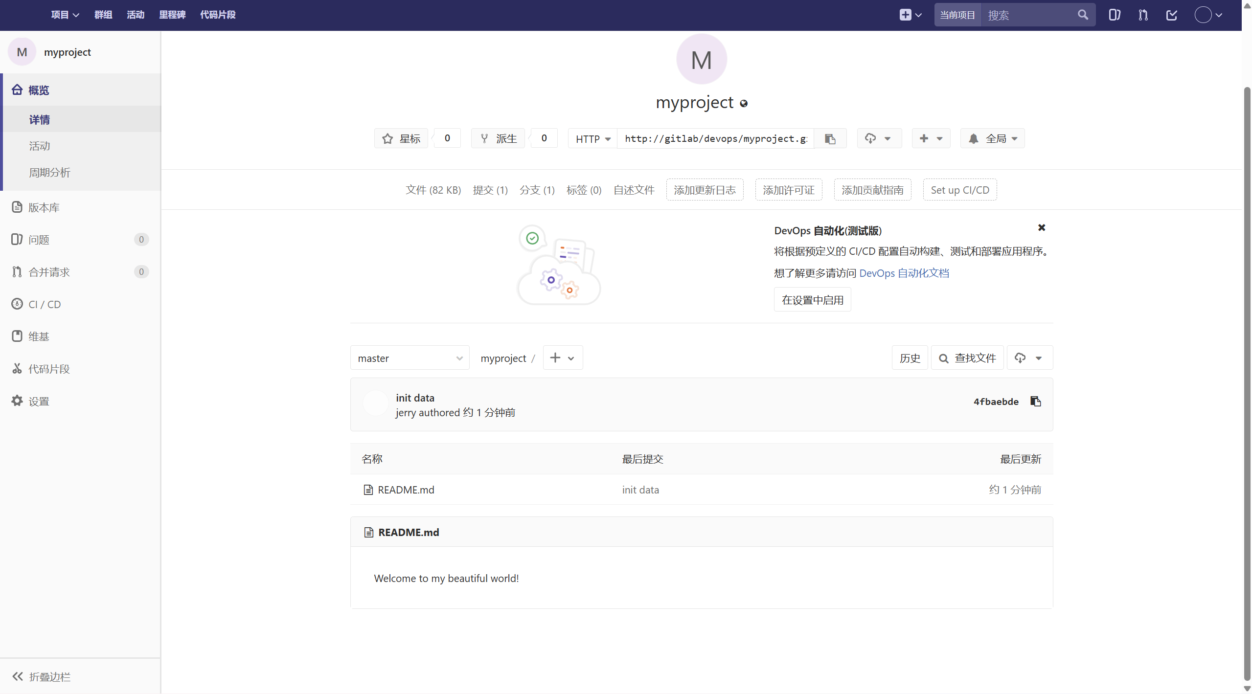
Task: Open the notification level (全局) dropdown
Action: (992, 138)
